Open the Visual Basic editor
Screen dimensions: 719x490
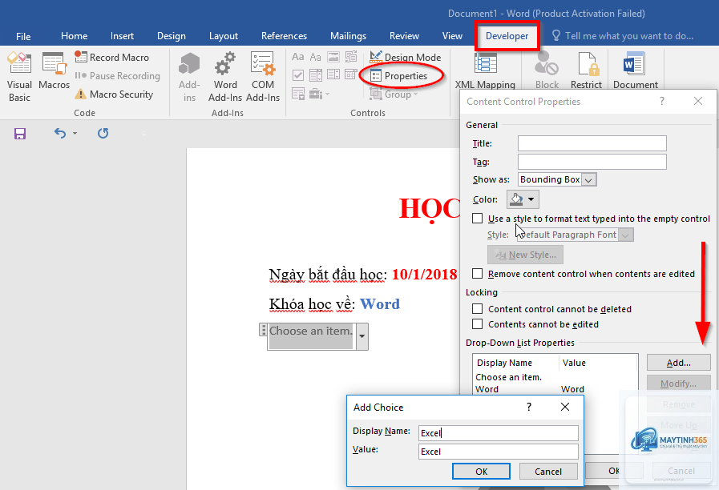click(x=19, y=77)
